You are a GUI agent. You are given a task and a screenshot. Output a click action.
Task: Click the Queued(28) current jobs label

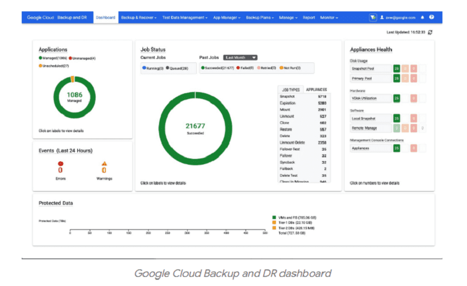[177, 68]
